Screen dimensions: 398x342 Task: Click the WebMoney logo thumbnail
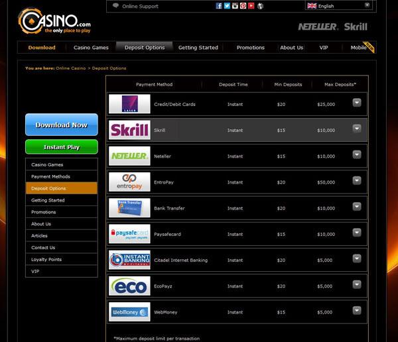click(129, 312)
